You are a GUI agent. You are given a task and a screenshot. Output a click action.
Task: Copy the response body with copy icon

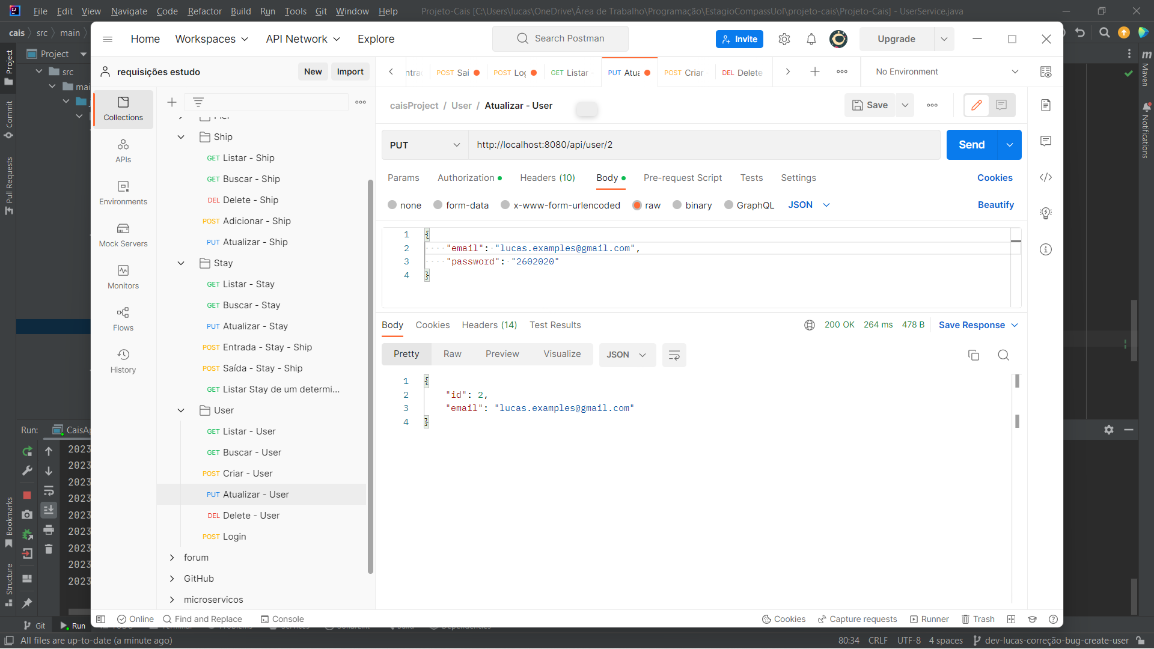point(974,355)
